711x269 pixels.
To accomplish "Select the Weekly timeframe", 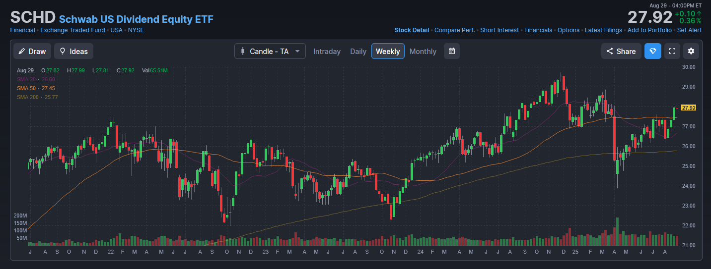I will point(388,52).
